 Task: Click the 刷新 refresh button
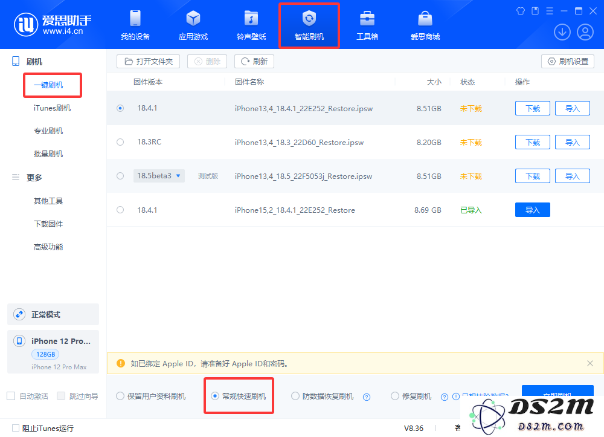[x=254, y=61]
